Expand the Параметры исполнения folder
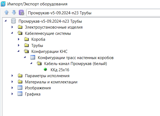This screenshot has width=160, height=116. click(x=12, y=76)
